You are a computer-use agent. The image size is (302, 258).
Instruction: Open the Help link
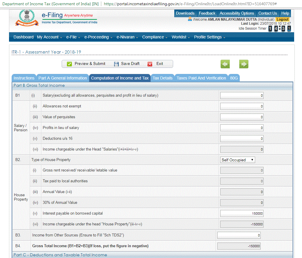point(285,13)
